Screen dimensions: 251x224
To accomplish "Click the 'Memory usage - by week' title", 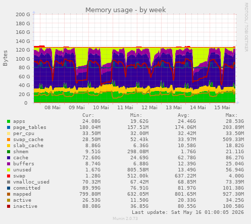I will (125, 10).
